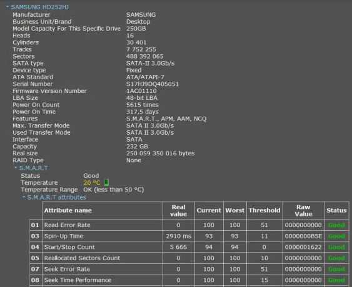Screen dimensions: 352x287
Task: Click Power On Time value 317,5 days
Action: tap(143, 112)
